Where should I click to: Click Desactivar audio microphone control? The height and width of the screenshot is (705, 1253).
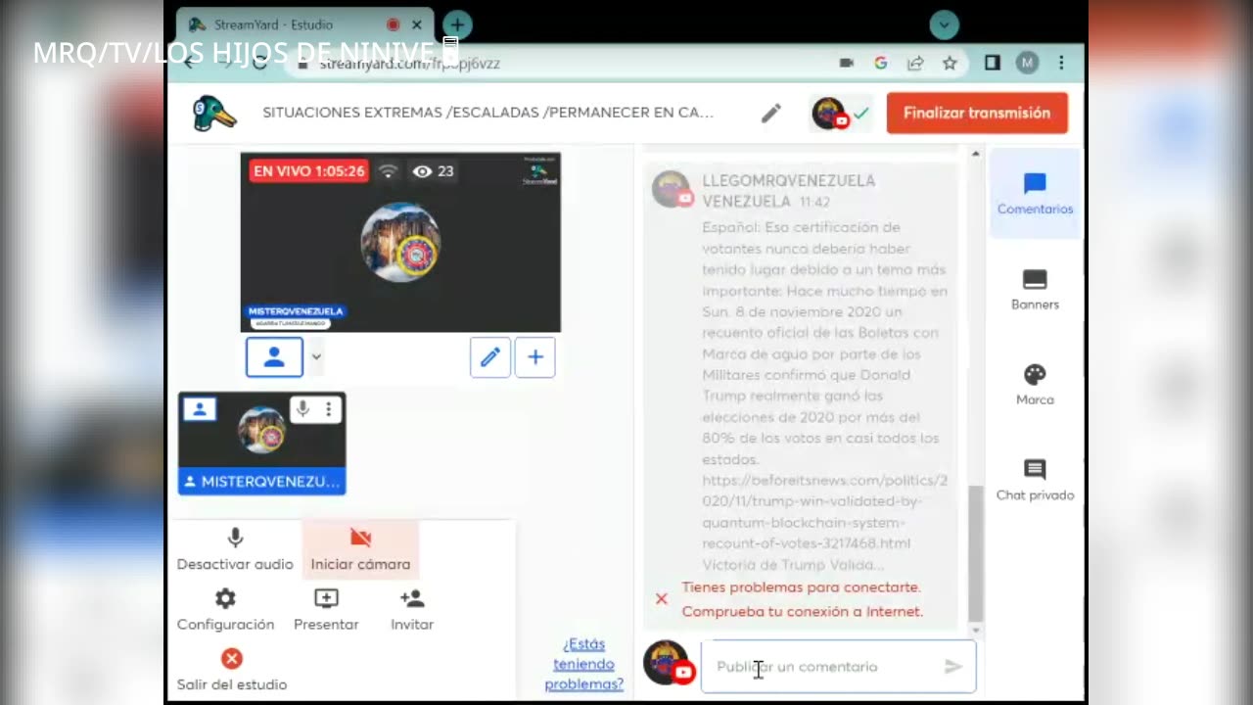coord(235,549)
